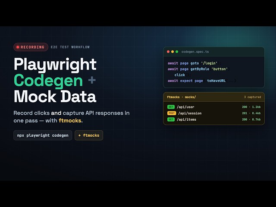Click the yellow dot in codegen window
The image size is (276, 207).
(x=172, y=52)
